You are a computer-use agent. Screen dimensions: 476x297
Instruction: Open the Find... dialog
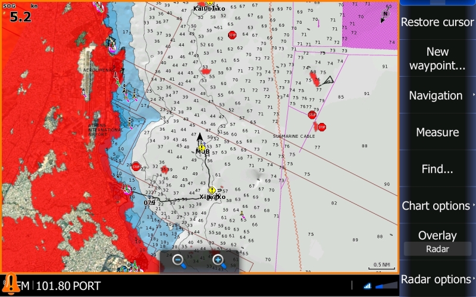tap(437, 169)
